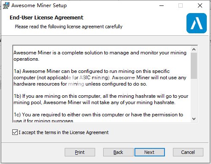Viewport: 211px width, 164px height.
Task: Cancel the Awesome Miner installation
Action: pyautogui.click(x=188, y=152)
